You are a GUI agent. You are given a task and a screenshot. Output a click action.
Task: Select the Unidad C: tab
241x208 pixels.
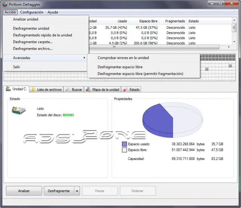point(16,89)
